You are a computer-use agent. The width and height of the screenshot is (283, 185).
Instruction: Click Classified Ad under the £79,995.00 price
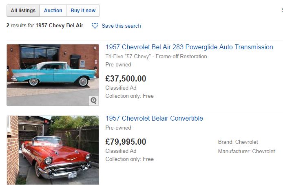[121, 151]
